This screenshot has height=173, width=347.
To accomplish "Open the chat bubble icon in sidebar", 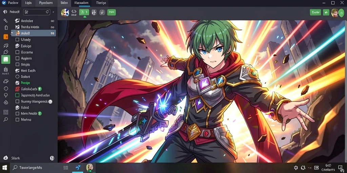I will click(x=6, y=52).
